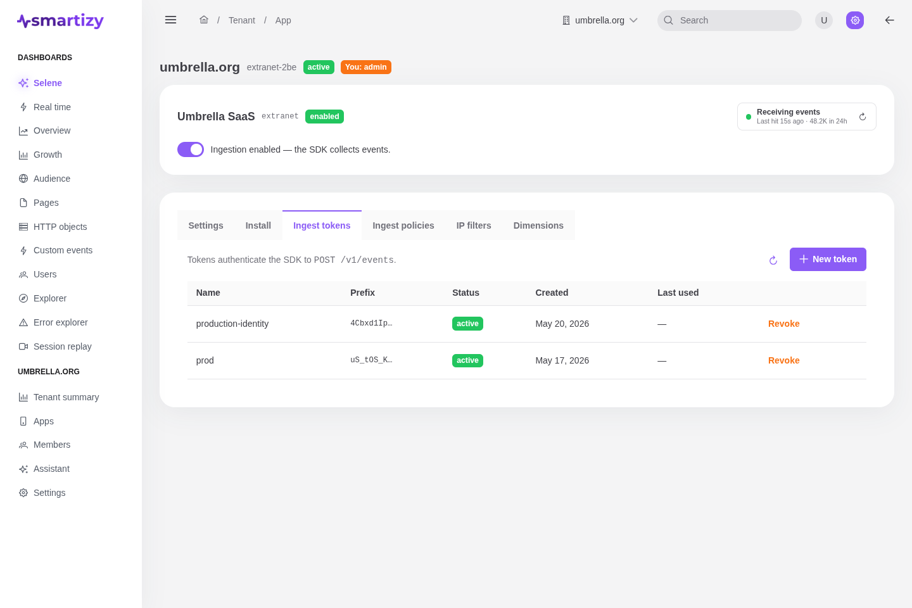Click the Users people icon
The image size is (912, 608).
23,275
